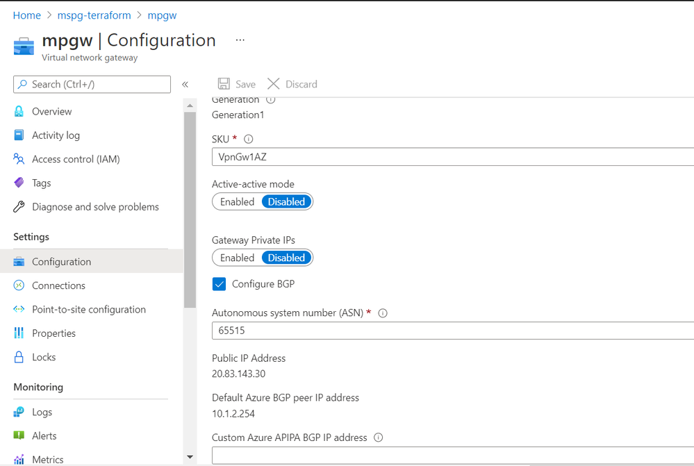Click the Logs chart icon
Screen dimensions: 694x466
click(x=19, y=412)
